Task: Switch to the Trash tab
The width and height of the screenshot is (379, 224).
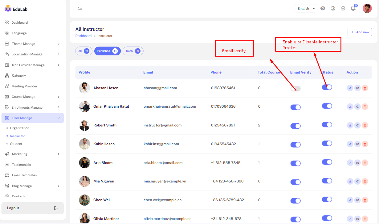Action: pos(133,51)
